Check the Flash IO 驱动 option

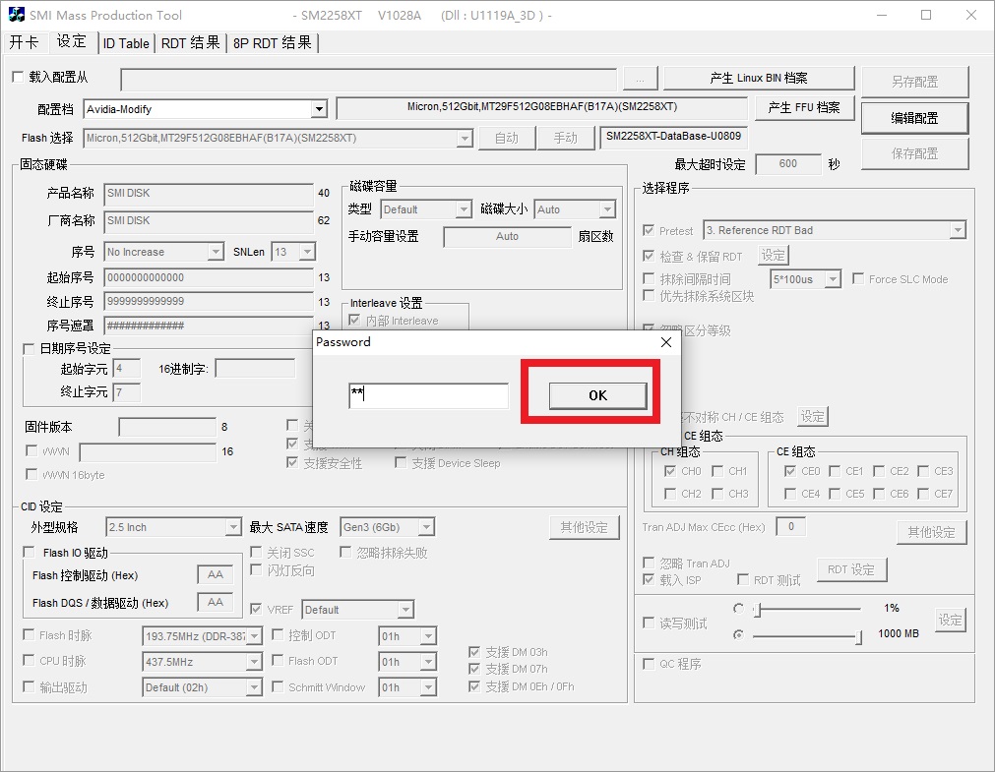coord(30,553)
